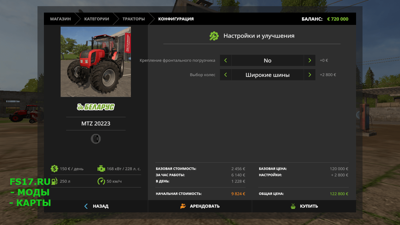Click the 'Настройки и улучшения' heading
The height and width of the screenshot is (225, 400).
(259, 36)
